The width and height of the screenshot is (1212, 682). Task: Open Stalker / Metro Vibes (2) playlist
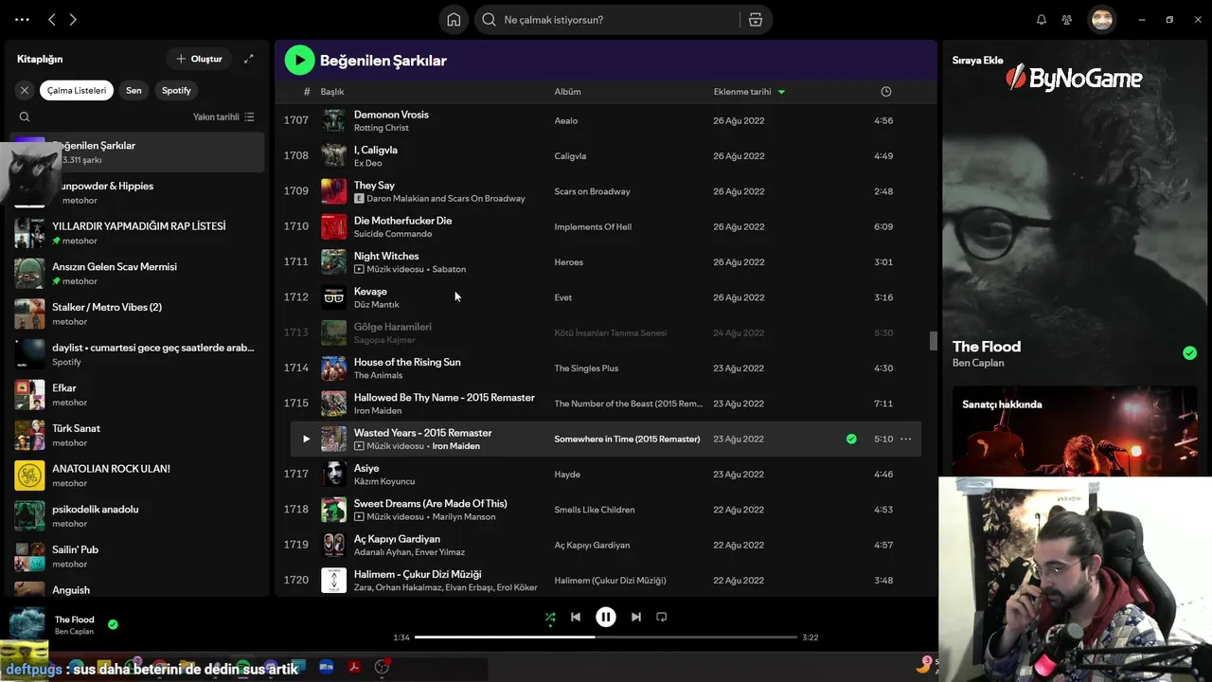[137, 314]
